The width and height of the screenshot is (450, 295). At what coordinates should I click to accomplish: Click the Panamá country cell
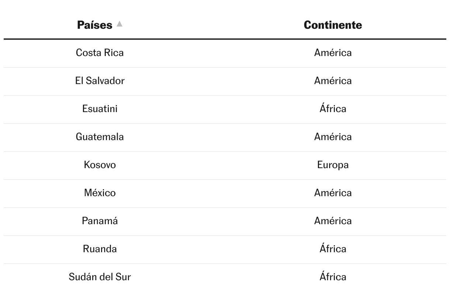100,221
